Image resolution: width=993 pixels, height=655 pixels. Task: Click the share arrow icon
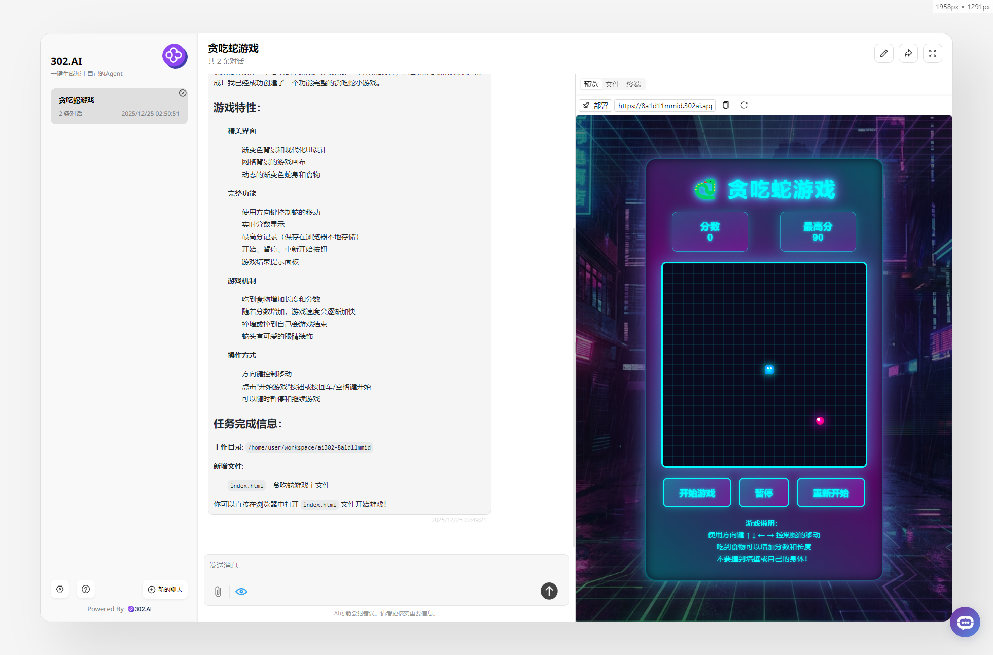click(908, 53)
